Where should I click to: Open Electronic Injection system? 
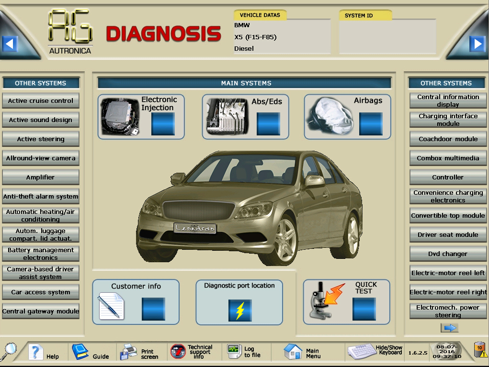(x=163, y=124)
